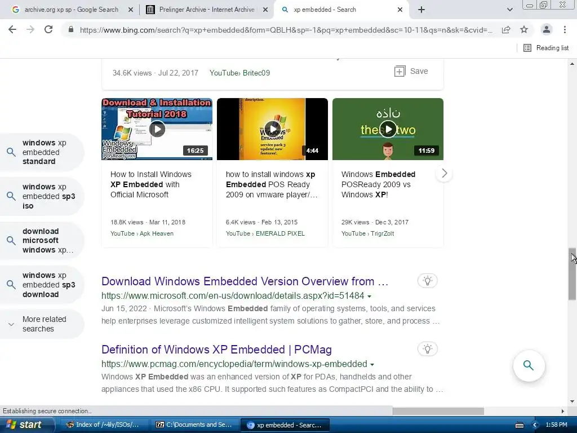
Task: Open the Chrome profile avatar
Action: pyautogui.click(x=547, y=29)
